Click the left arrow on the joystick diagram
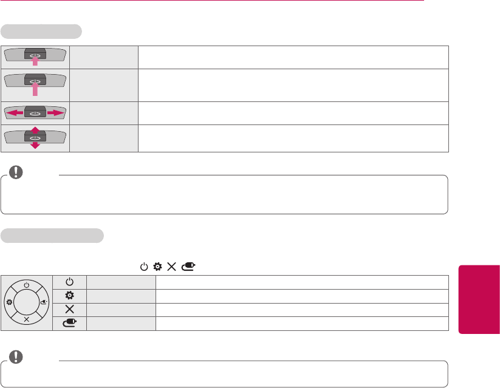Screen dimensions: 500x388 pyautogui.click(x=15, y=114)
